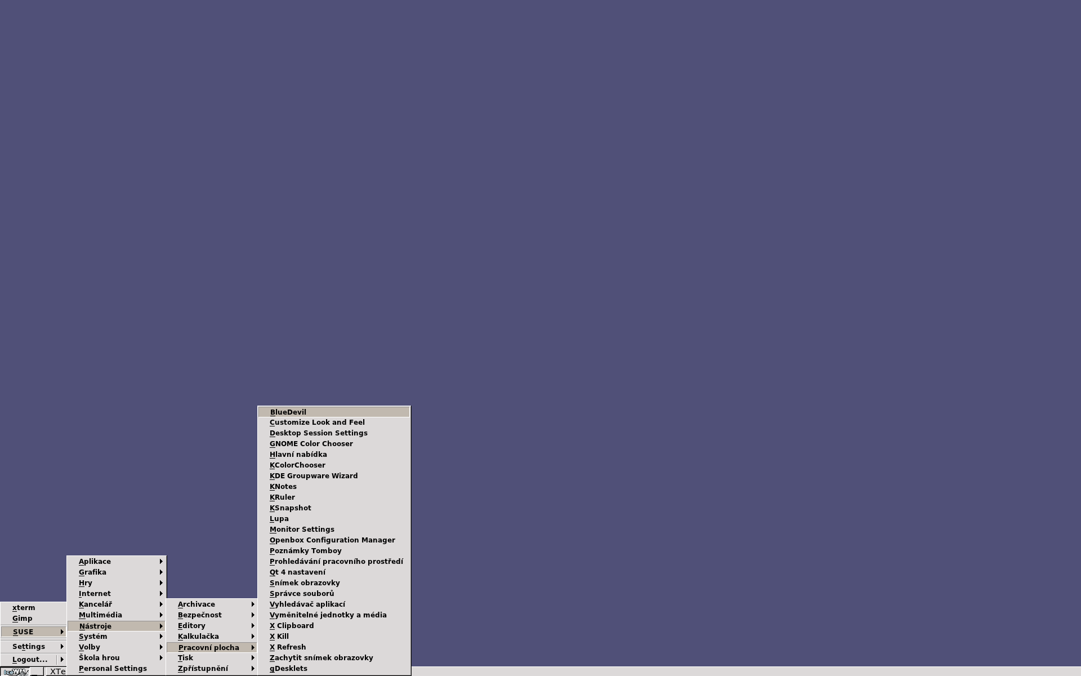Launch X Kill
The image size is (1081, 676).
point(334,637)
